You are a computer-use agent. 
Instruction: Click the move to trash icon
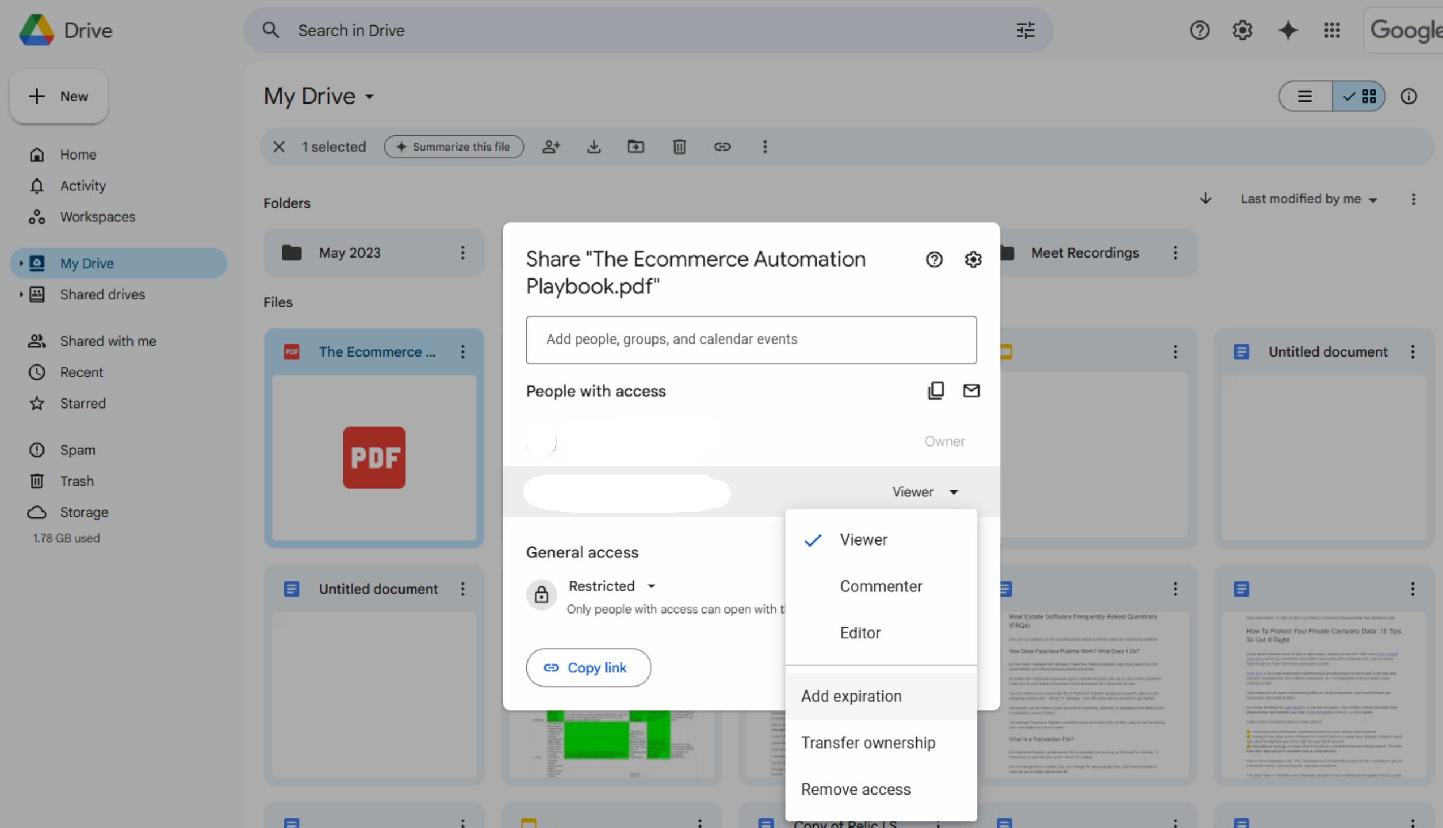[x=679, y=147]
